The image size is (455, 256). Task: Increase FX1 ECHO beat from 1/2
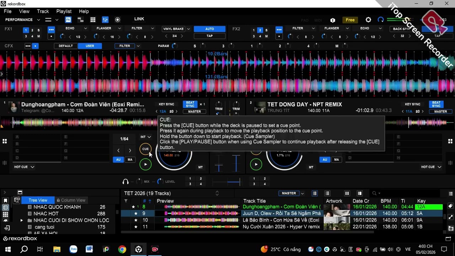[86, 37]
